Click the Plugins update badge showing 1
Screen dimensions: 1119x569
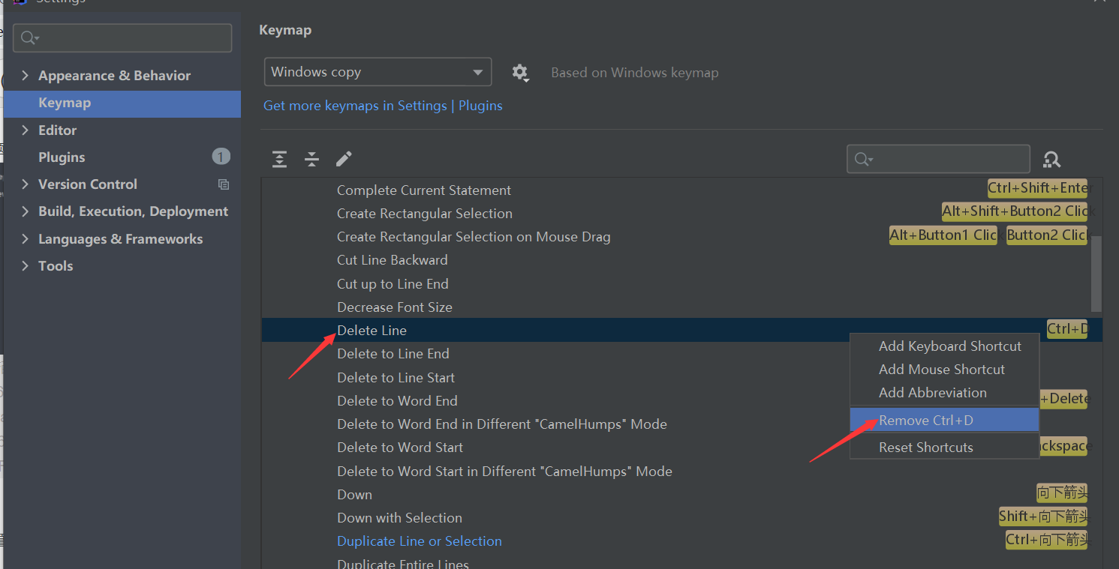(221, 157)
